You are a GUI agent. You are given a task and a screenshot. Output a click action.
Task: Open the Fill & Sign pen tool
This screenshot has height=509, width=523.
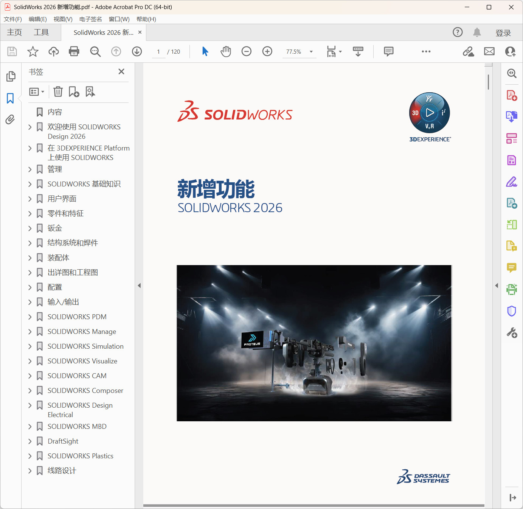(512, 182)
